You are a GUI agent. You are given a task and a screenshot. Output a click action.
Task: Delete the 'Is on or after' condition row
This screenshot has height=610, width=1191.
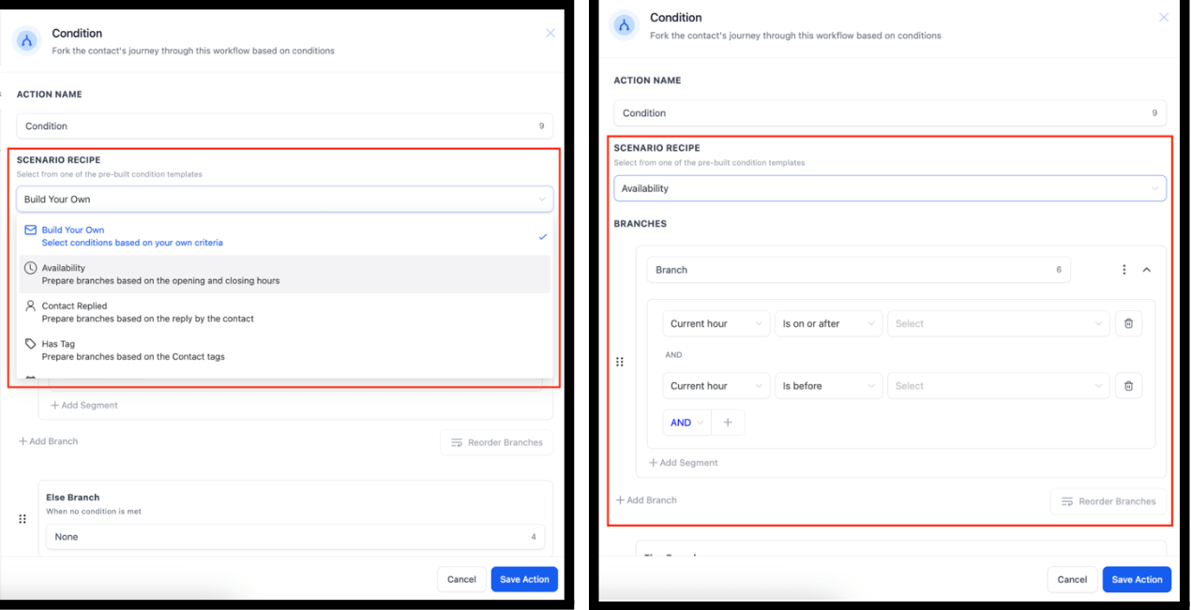[1128, 323]
